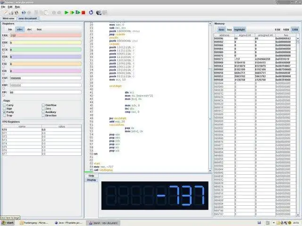The image size is (302, 226).
Task: Click memory cell showing -737
Action: [x=245, y=59]
